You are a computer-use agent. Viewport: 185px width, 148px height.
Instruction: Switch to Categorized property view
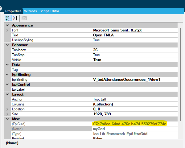coord(8,18)
